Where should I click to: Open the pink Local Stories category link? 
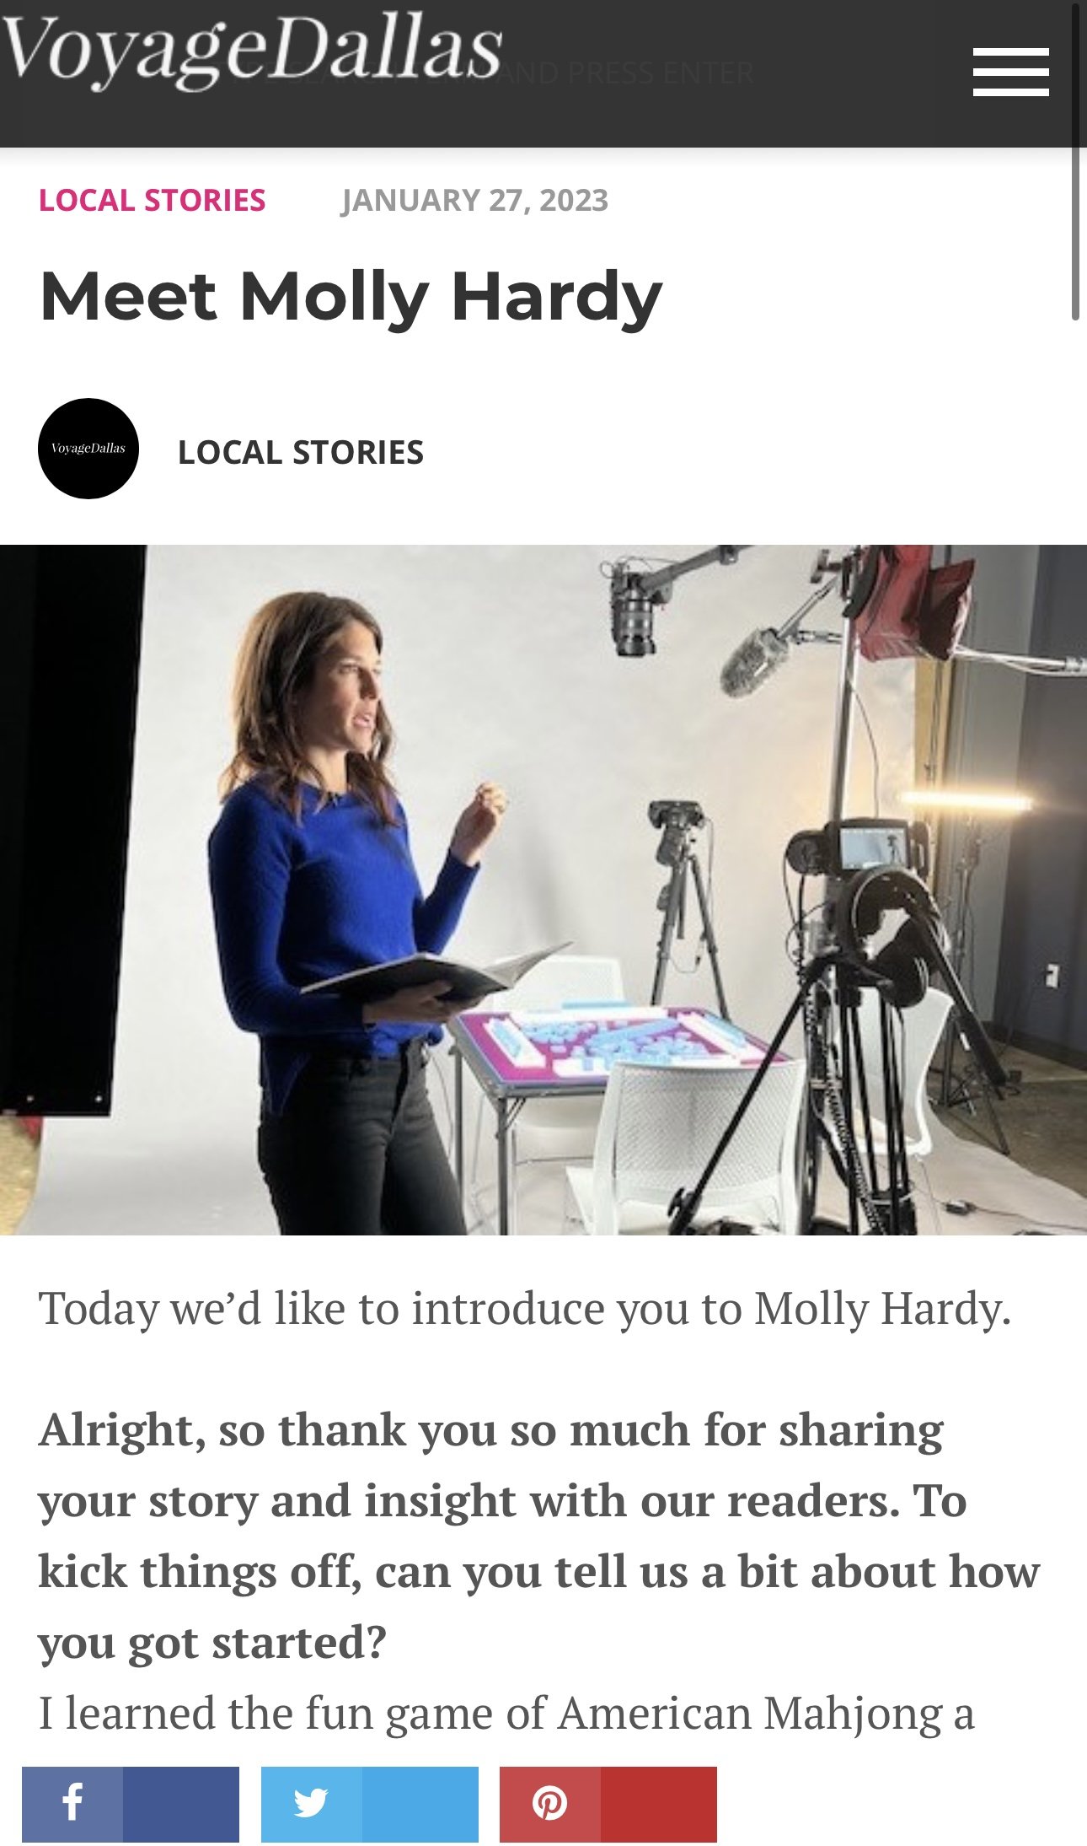click(153, 200)
